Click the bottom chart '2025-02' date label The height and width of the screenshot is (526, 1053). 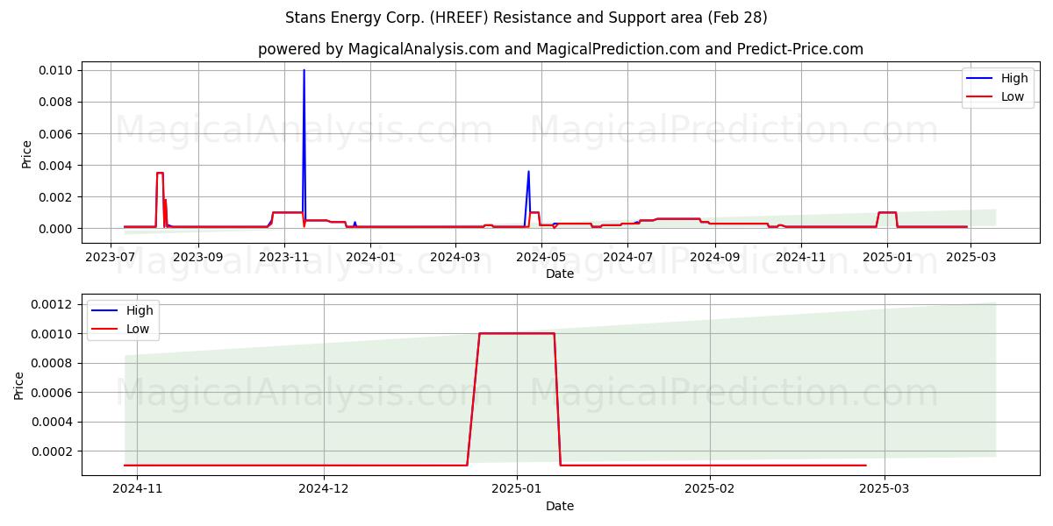click(x=710, y=489)
